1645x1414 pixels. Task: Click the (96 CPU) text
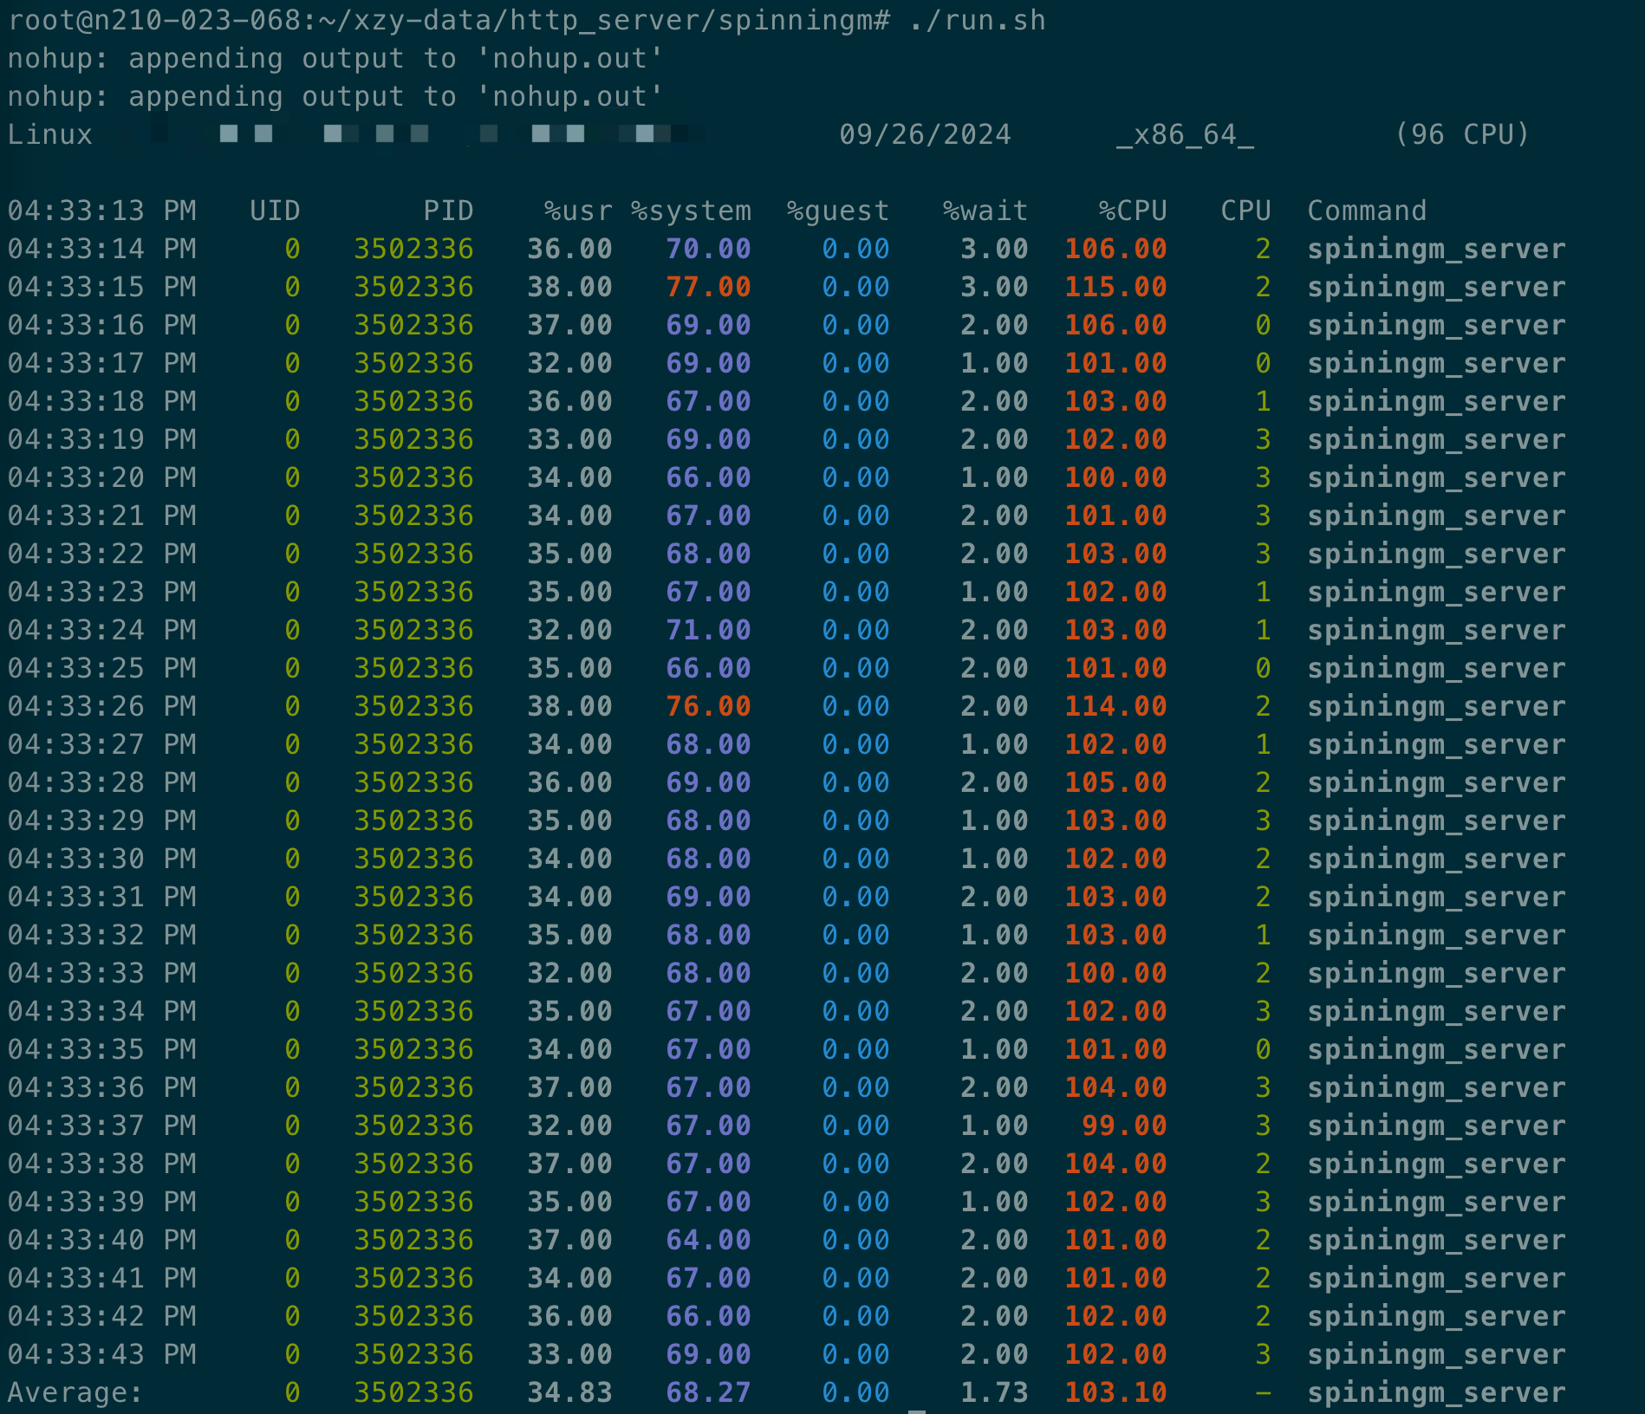coord(1461,134)
